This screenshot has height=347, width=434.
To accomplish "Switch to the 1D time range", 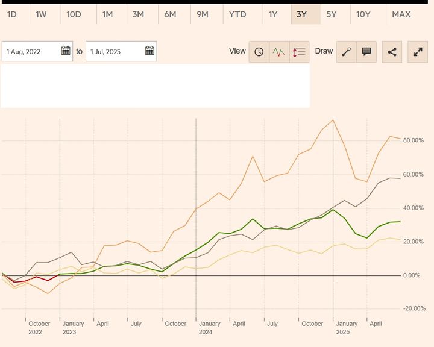I will [12, 14].
